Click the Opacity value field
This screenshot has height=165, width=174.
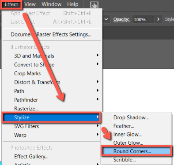pyautogui.click(x=144, y=19)
